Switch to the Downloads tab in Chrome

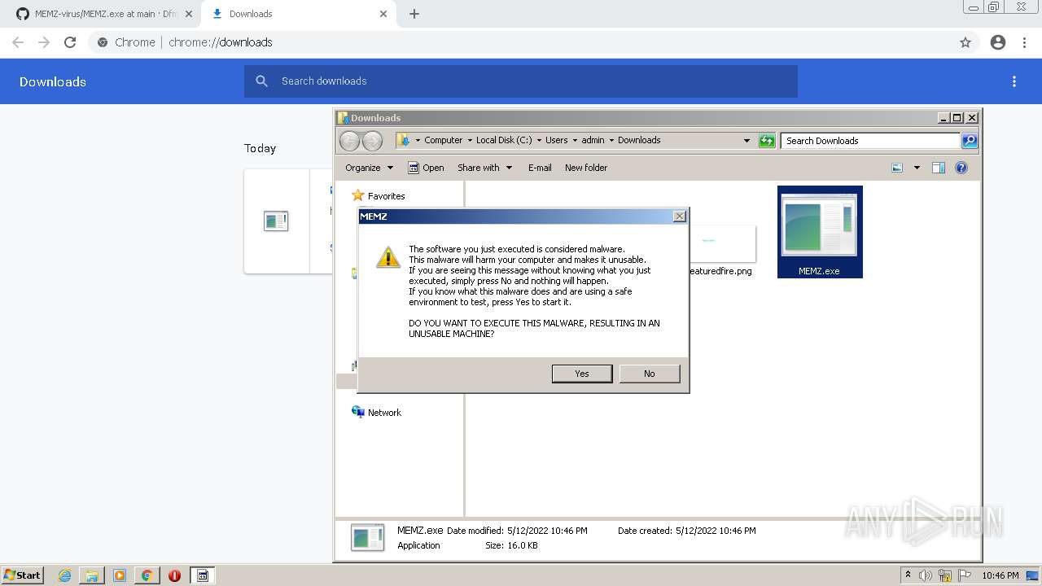297,14
